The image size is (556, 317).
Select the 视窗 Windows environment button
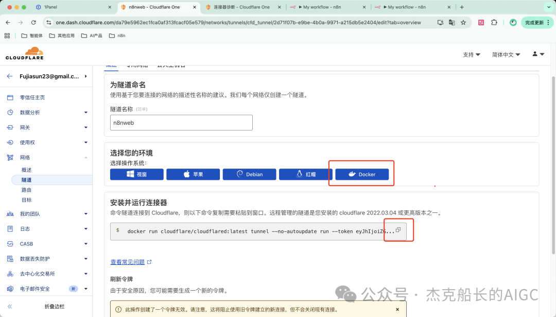[137, 174]
